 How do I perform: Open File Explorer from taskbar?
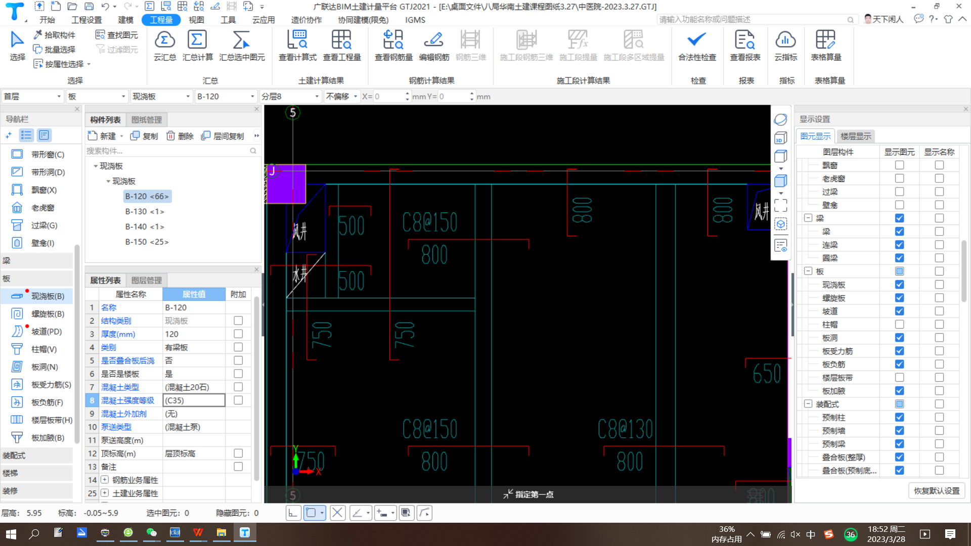[222, 533]
